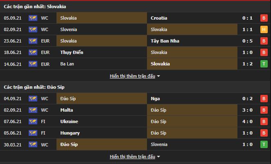This screenshot has height=164, width=271.
Task: Click the green T badge in the Đảo Síp–Slovenia row
Action: click(264, 144)
